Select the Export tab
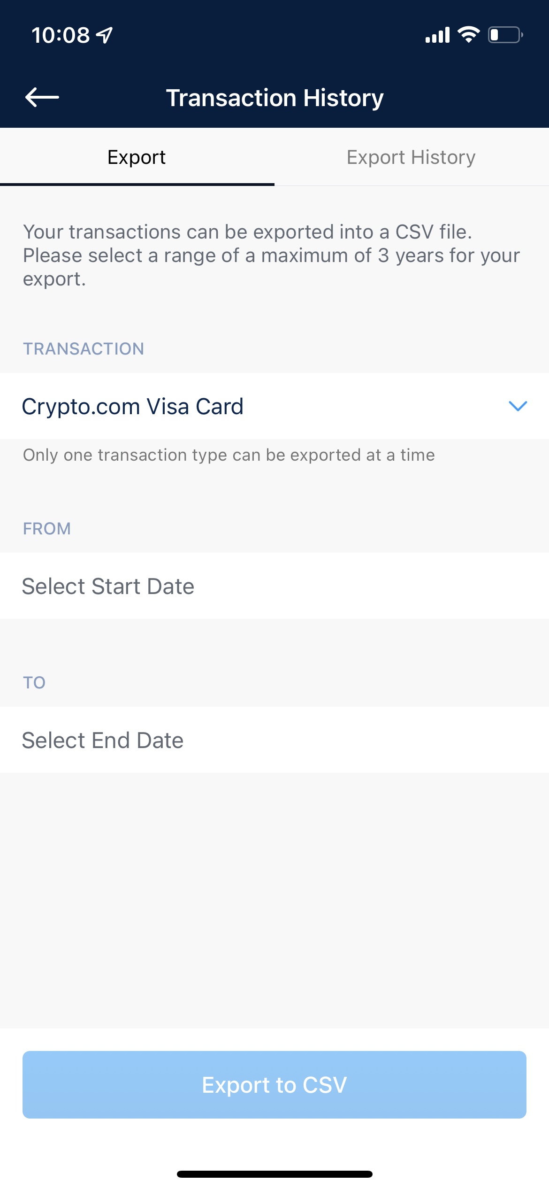 pyautogui.click(x=137, y=157)
